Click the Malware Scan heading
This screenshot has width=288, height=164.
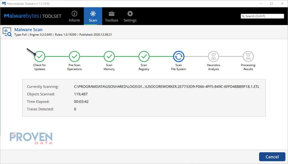[x=29, y=30]
